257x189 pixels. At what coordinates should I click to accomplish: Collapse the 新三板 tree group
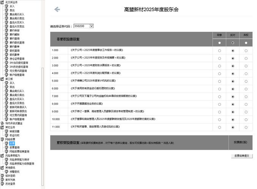(x=2, y=79)
